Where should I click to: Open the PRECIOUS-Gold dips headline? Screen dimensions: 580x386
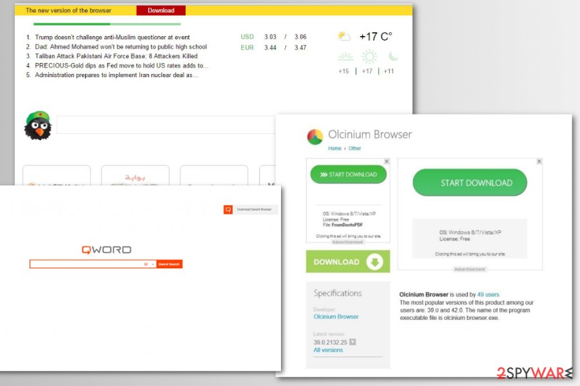click(122, 66)
